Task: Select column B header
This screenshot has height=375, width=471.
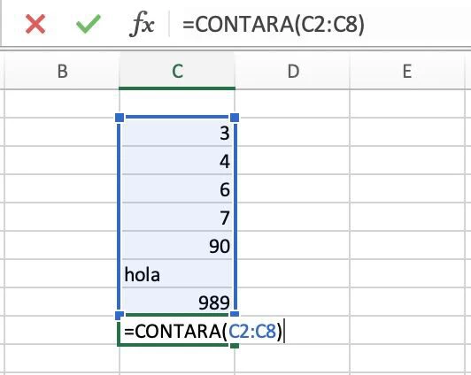Action: click(x=62, y=72)
